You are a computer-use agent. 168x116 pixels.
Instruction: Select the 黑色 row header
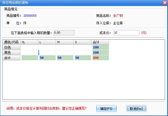[x=11, y=53]
